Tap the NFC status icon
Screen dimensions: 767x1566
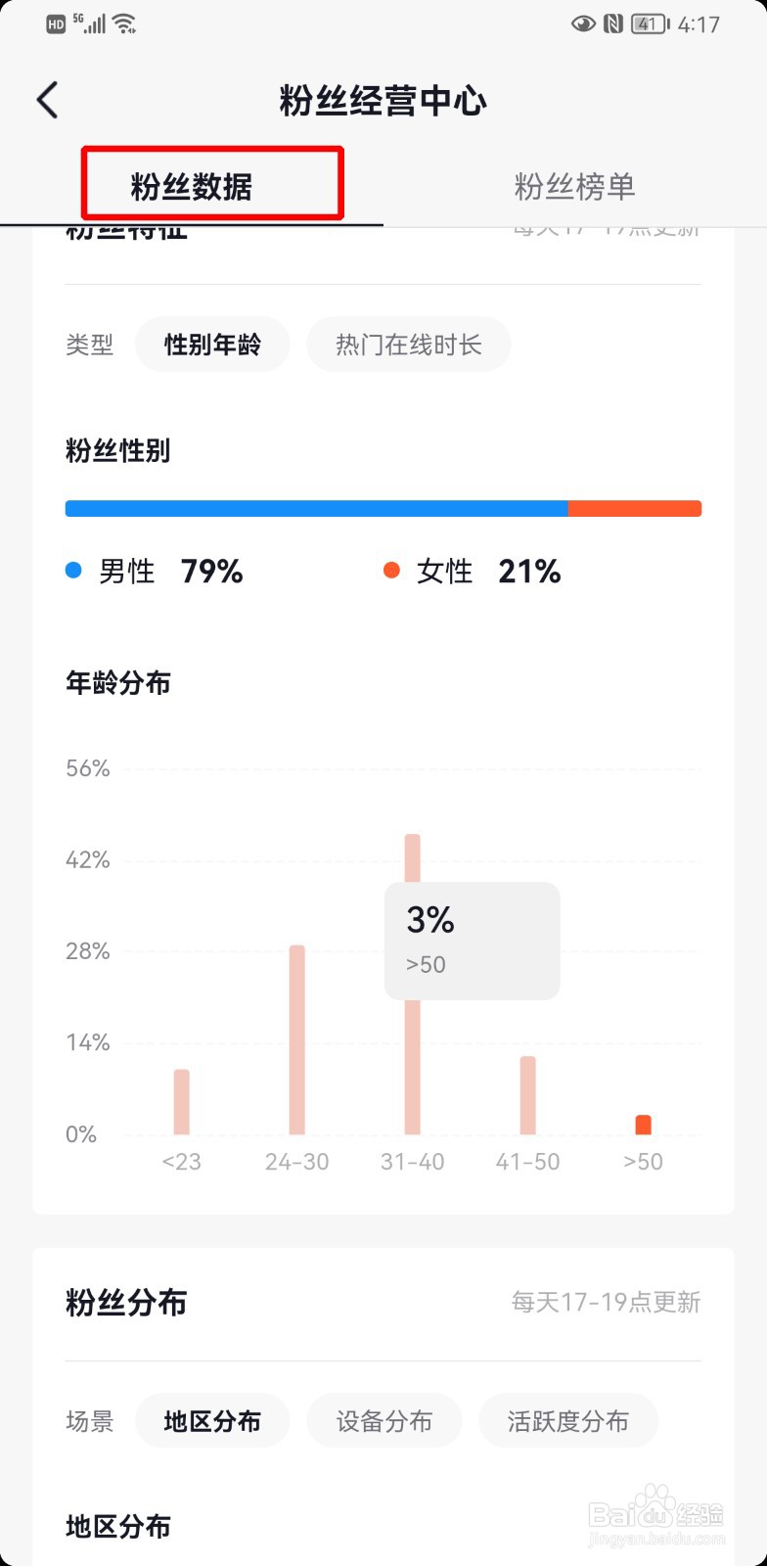click(x=613, y=23)
